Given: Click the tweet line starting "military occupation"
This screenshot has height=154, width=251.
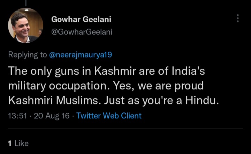Looking at the screenshot, I should tap(106, 86).
